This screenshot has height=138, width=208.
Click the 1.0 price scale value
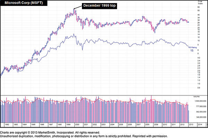pos(199,84)
